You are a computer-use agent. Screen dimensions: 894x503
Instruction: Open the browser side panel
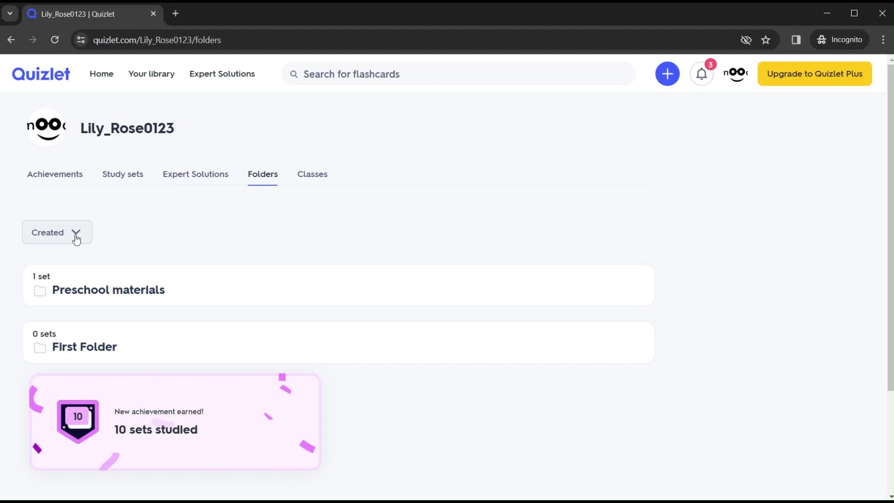tap(796, 40)
